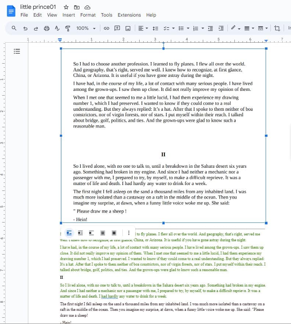Click the align text icon
Viewport: 291px width, 324px height.
[x=141, y=28]
